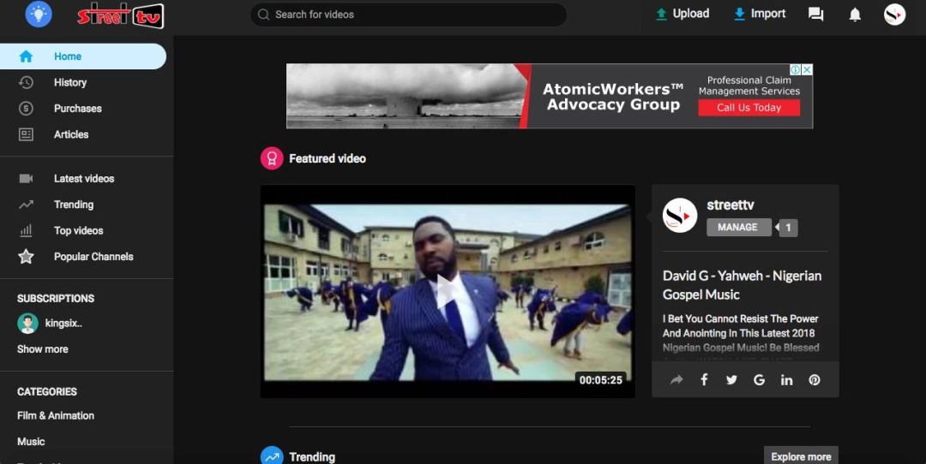Image resolution: width=926 pixels, height=464 pixels.
Task: Expand subscriptions with Show more
Action: click(43, 349)
